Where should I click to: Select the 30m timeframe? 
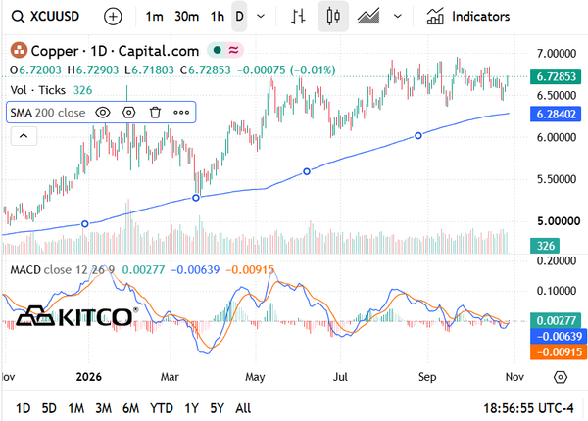[187, 17]
